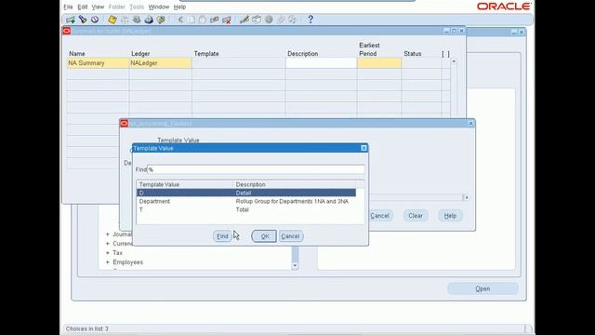Click Cancel in Template Value dialog
Screen dimensions: 595x335
point(290,236)
